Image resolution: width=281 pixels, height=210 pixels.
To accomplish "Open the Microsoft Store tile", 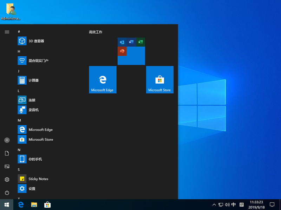I will [x=160, y=79].
